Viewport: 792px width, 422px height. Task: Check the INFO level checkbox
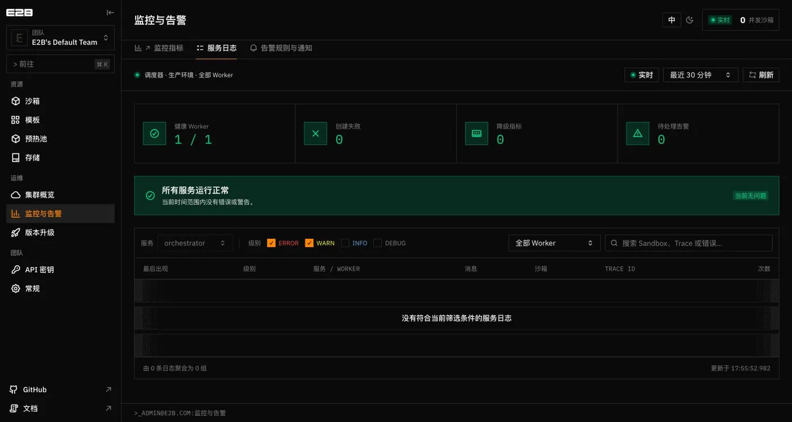[345, 243]
